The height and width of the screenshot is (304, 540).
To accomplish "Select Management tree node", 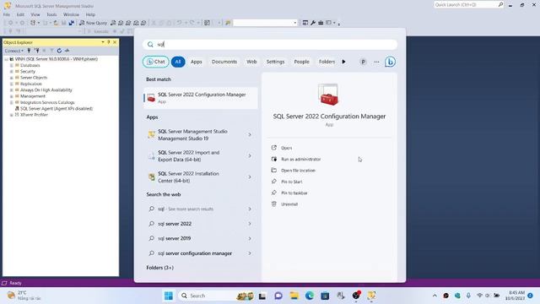I will [x=32, y=96].
